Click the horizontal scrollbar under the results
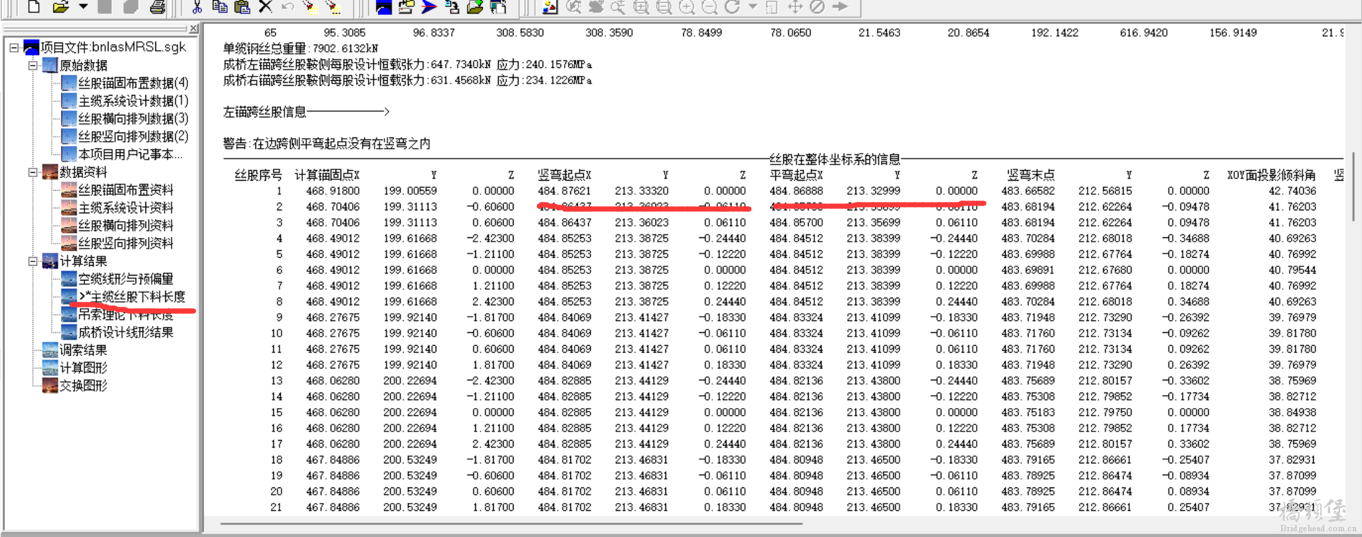 tap(511, 524)
